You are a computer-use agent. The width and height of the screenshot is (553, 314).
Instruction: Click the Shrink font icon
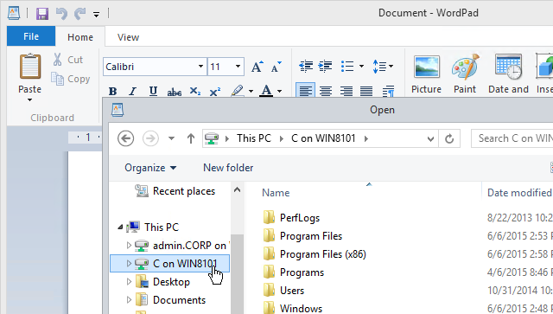(x=276, y=67)
